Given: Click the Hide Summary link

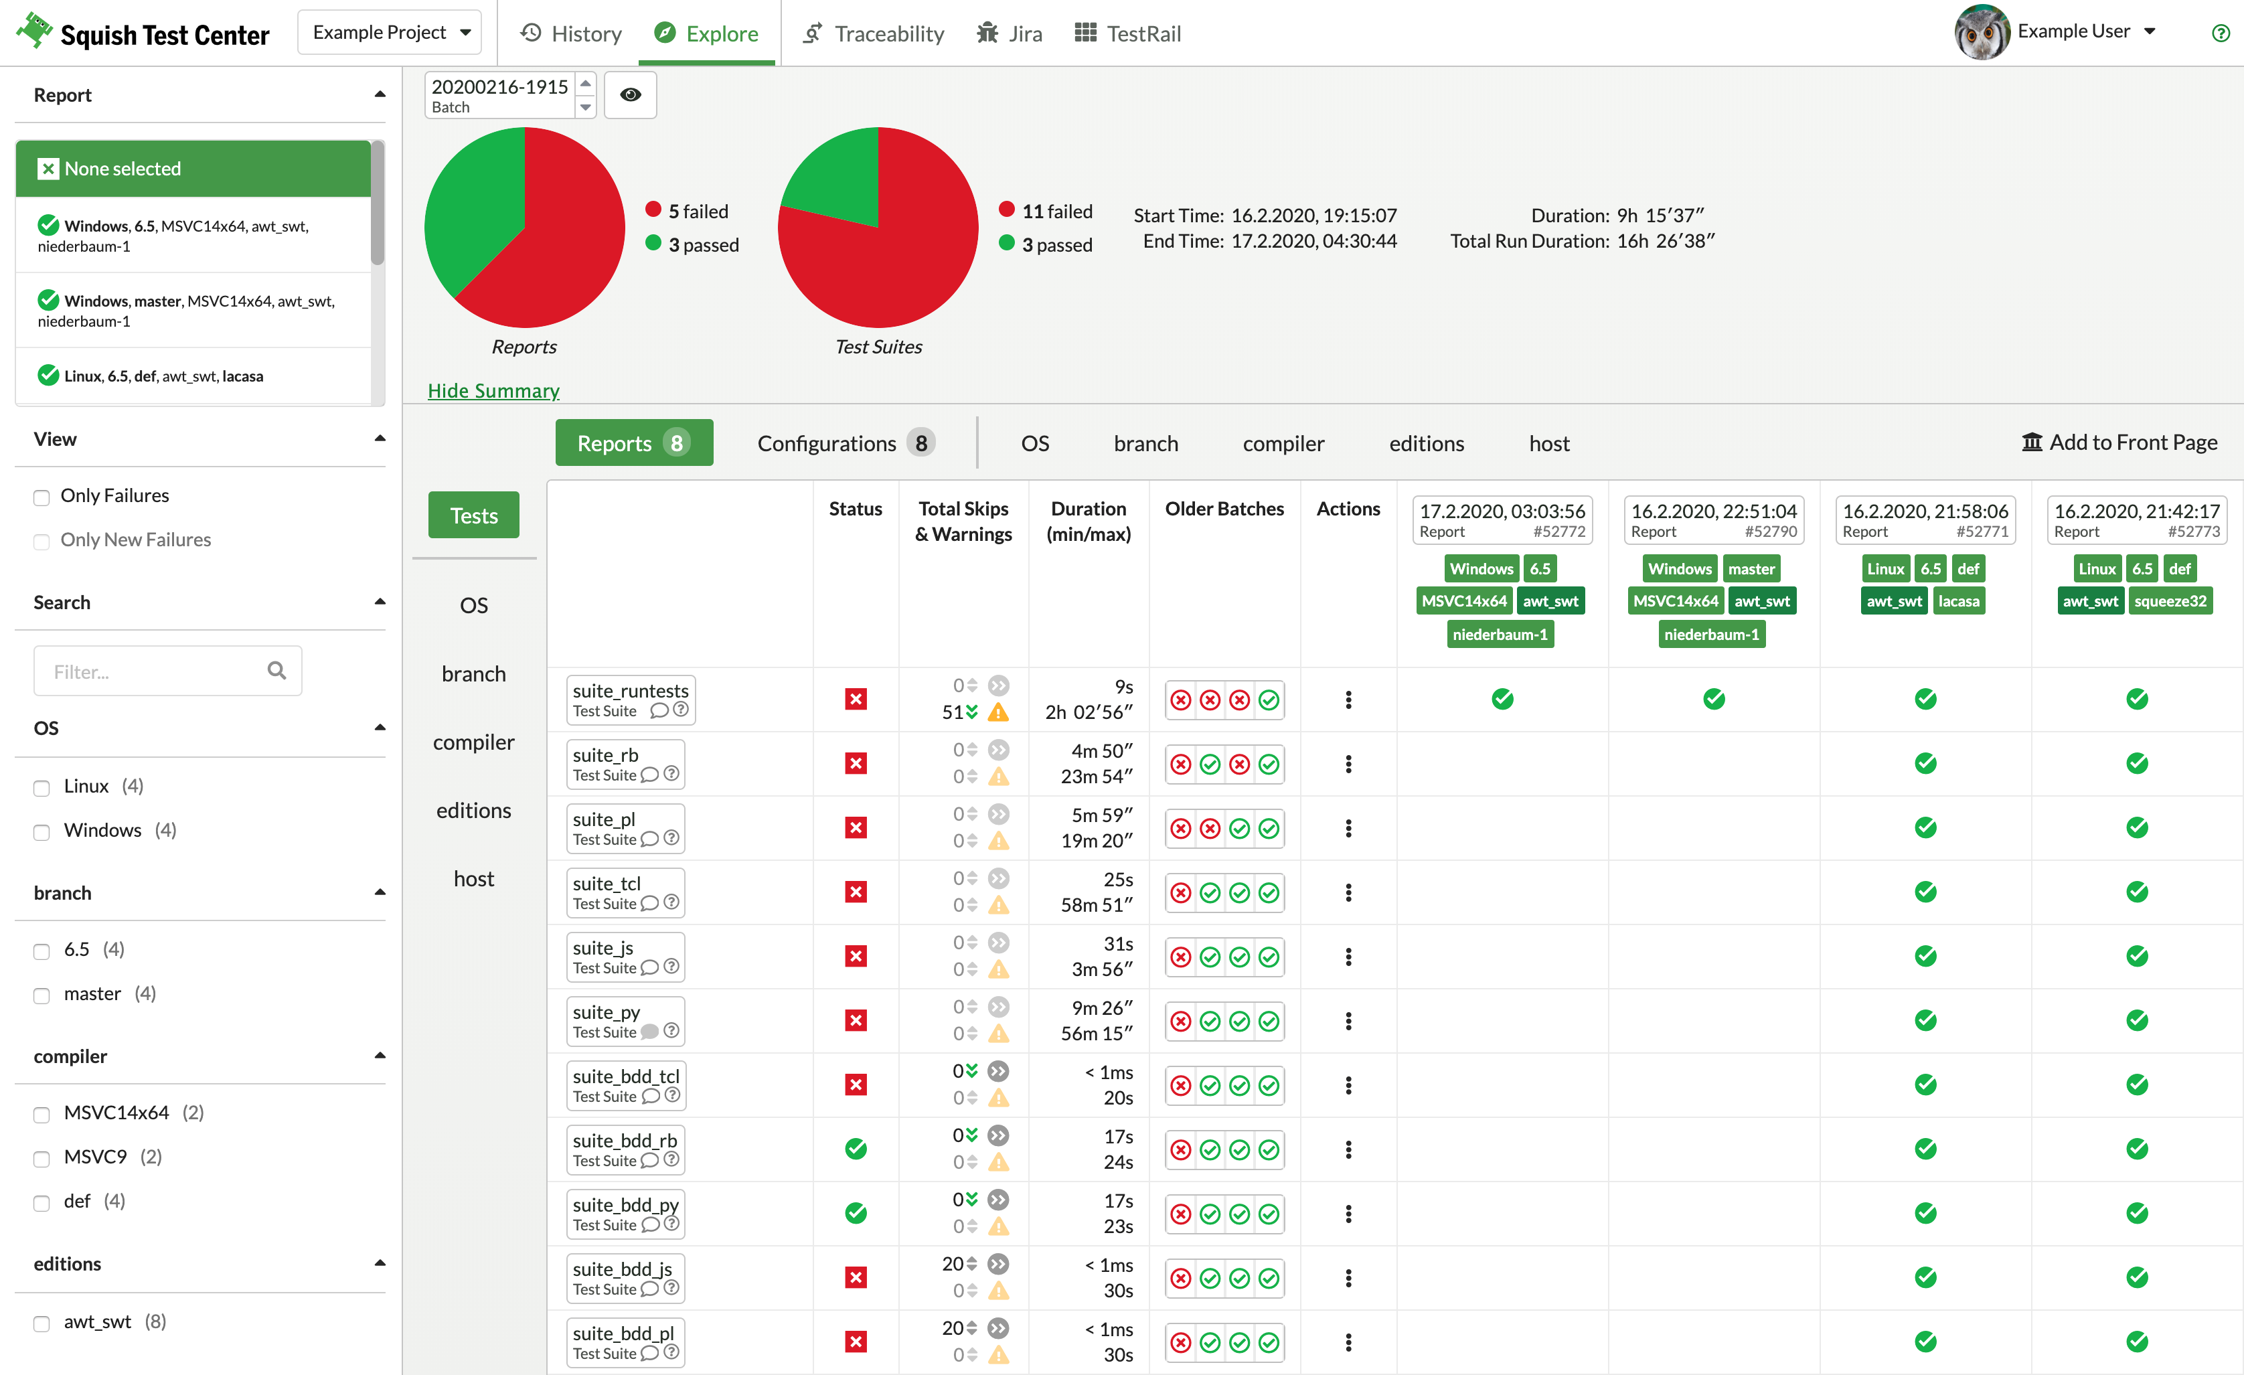Looking at the screenshot, I should click(493, 391).
